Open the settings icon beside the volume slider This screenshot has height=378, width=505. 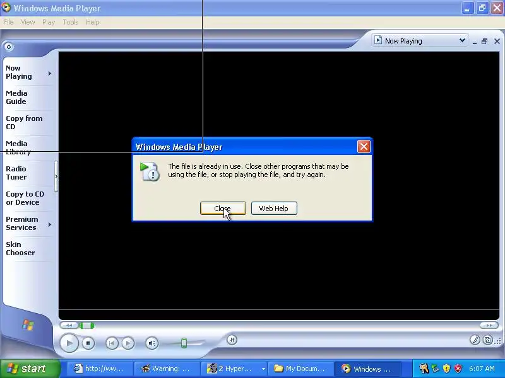(x=232, y=340)
